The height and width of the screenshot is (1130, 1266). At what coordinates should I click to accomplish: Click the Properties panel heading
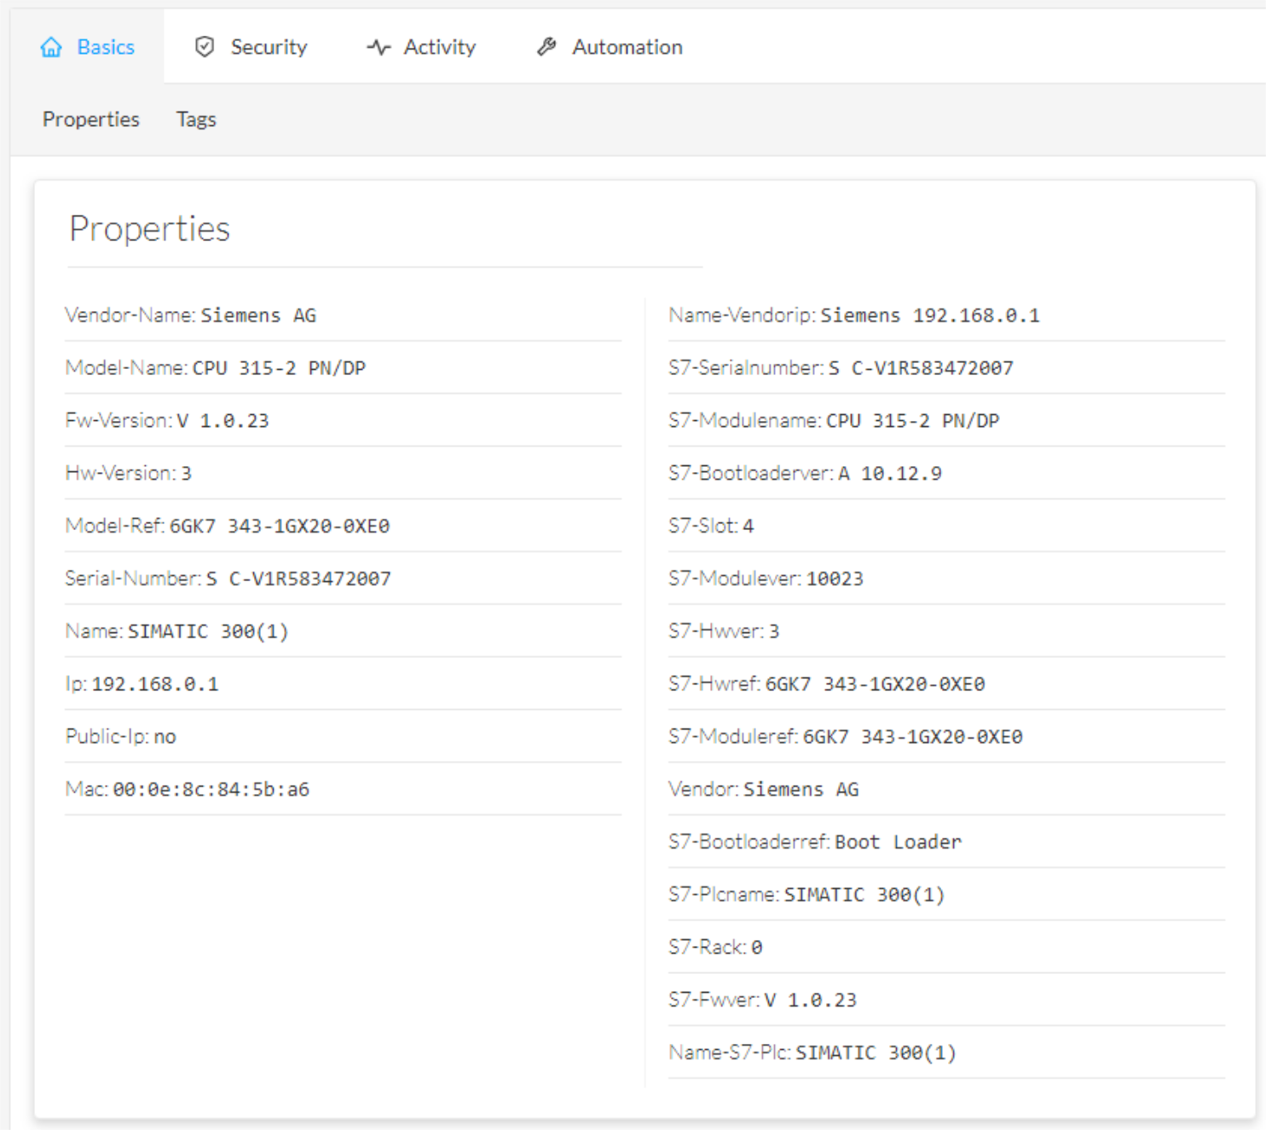click(149, 228)
